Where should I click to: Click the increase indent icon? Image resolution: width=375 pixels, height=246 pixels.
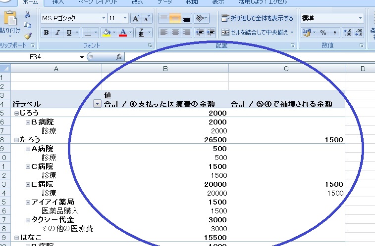(x=211, y=33)
